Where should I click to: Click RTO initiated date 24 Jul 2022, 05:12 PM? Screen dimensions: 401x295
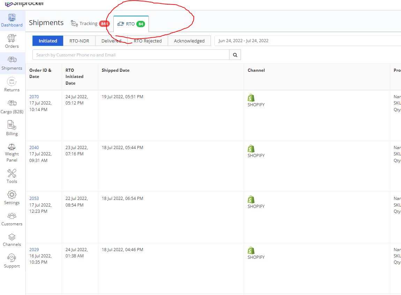pos(76,100)
